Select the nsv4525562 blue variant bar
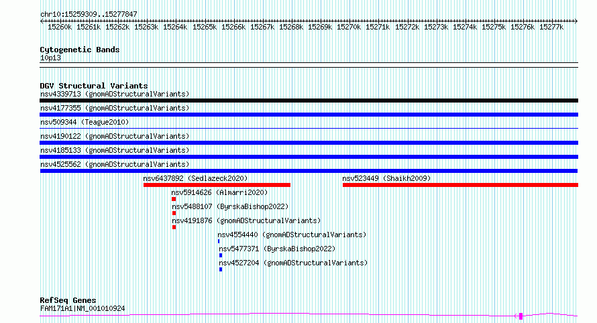 (309, 171)
